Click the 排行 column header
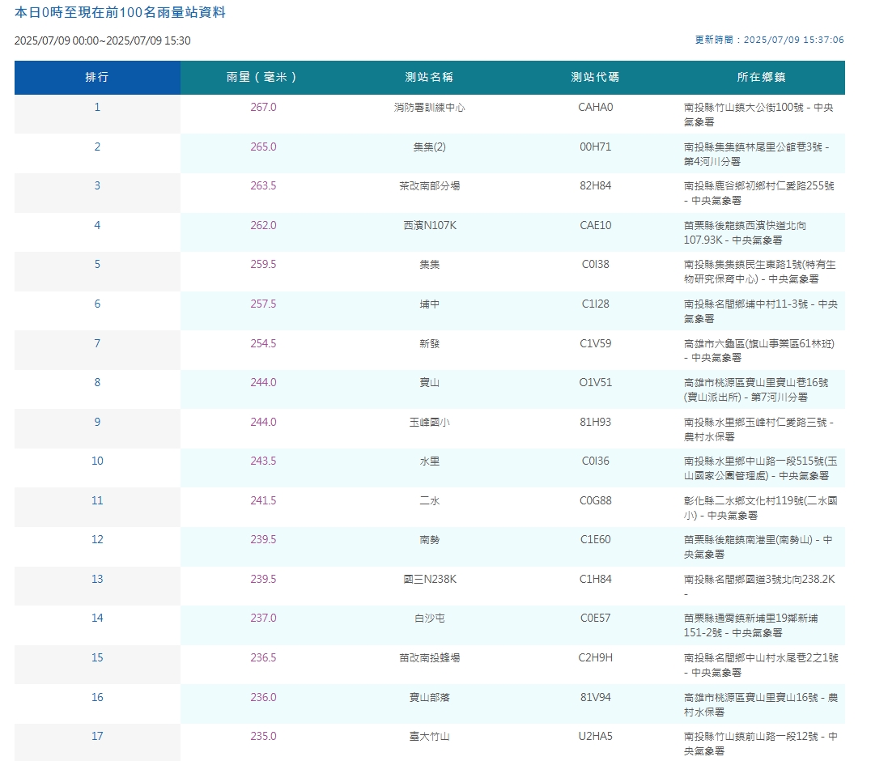 point(97,77)
